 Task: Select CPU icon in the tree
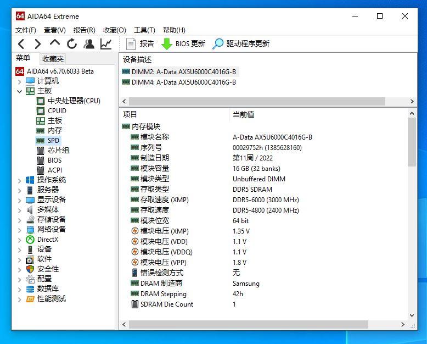(x=41, y=101)
